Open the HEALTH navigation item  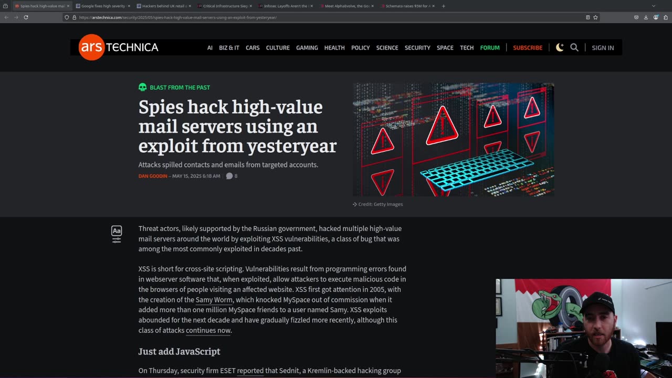coord(334,48)
